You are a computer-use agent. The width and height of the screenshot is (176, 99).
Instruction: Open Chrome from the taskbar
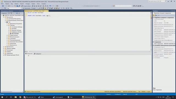coord(20,97)
